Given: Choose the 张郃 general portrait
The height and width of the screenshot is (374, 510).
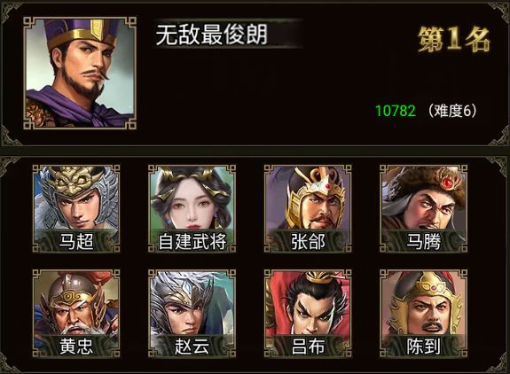Looking at the screenshot, I should point(308,208).
